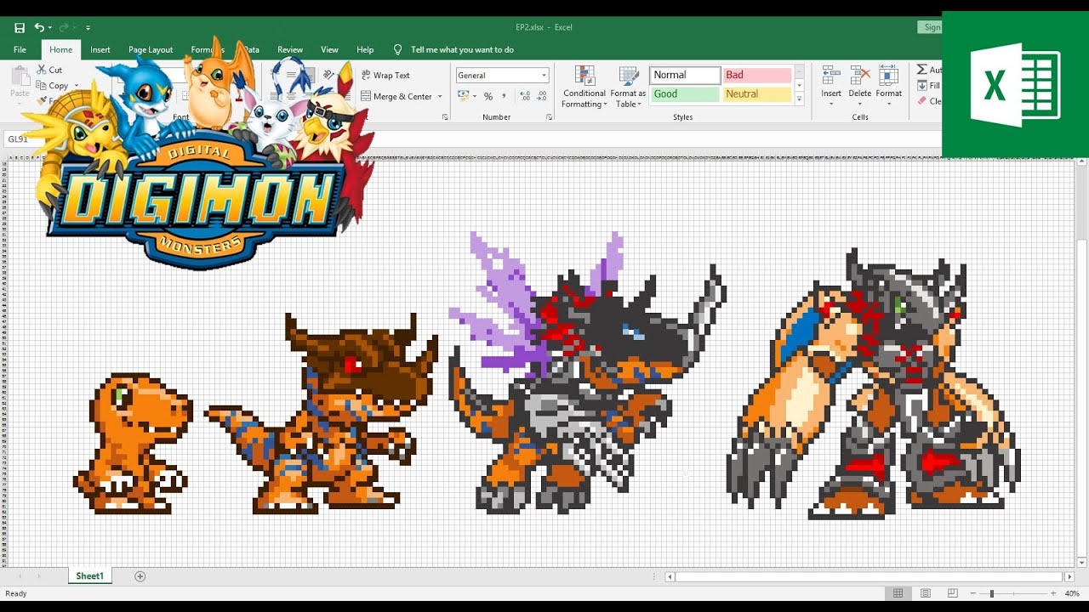
Task: Click Merge & Center
Action: 396,97
